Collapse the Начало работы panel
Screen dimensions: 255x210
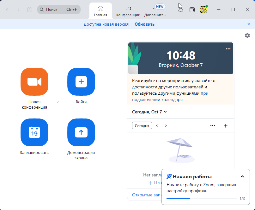pyautogui.click(x=242, y=177)
